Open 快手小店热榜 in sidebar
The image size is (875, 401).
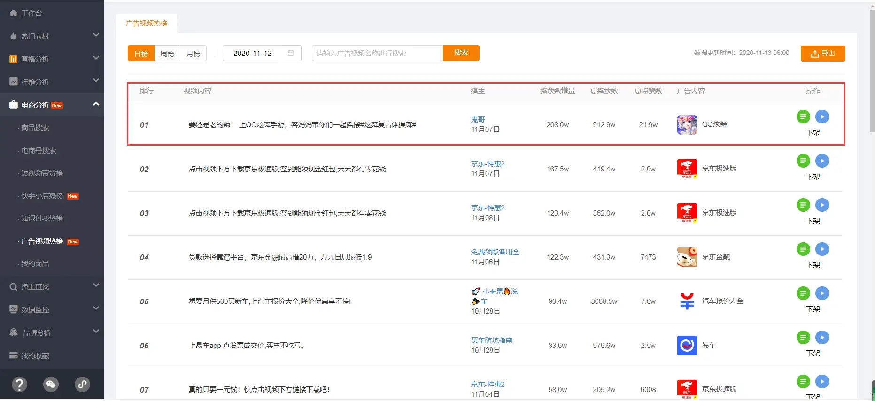click(42, 196)
